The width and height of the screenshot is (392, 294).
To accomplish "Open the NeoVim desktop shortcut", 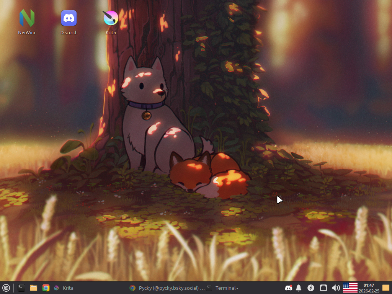I will [27, 18].
